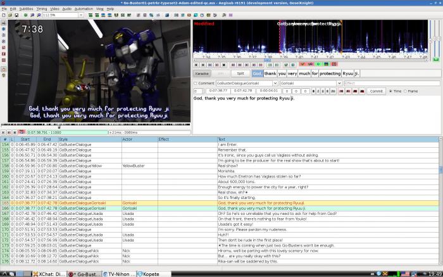Click the audio vertical zoom slider

[x=435, y=39]
